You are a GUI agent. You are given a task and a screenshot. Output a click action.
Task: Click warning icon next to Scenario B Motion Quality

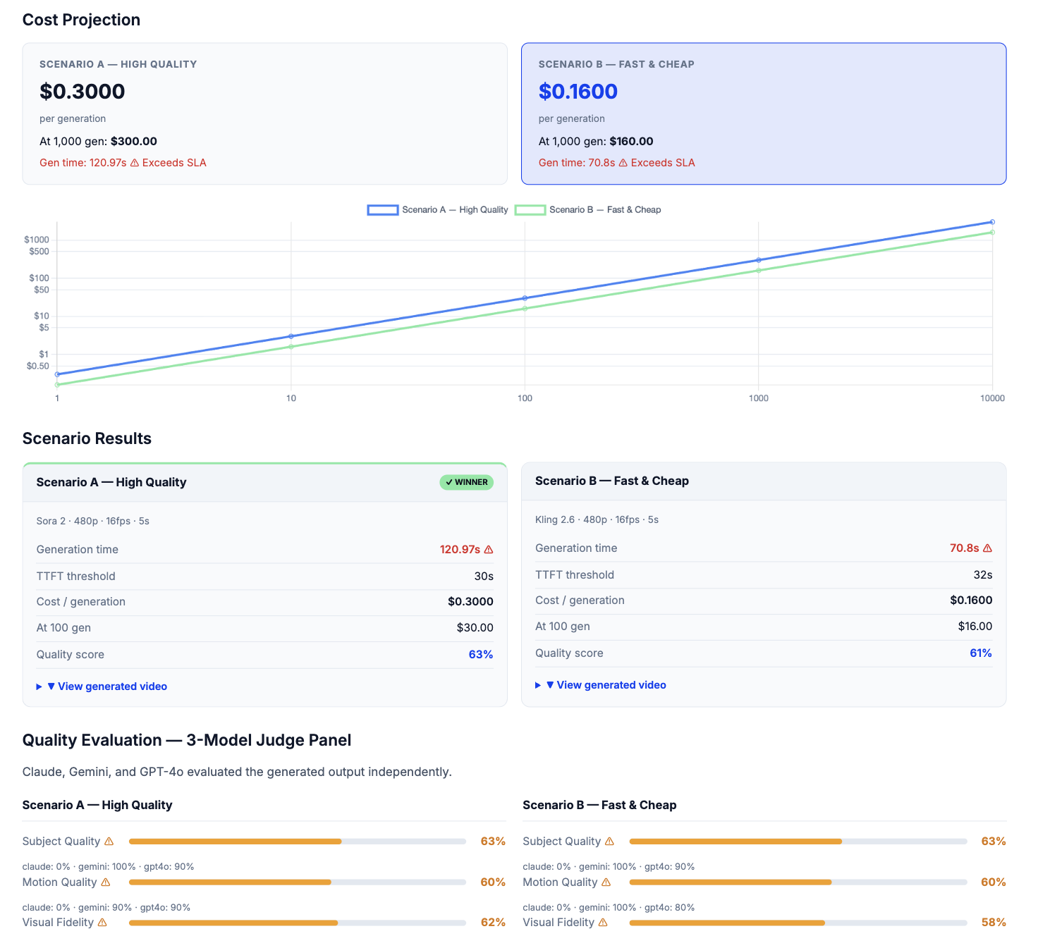[606, 882]
